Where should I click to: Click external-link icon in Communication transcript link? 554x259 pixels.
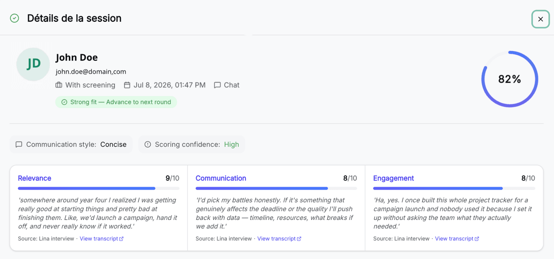pos(299,239)
